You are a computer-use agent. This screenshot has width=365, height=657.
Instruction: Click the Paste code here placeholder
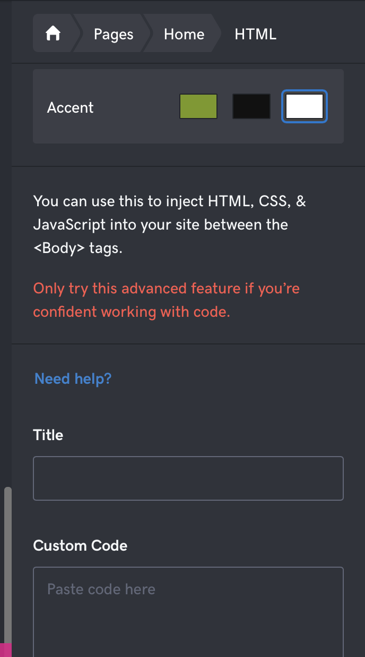click(x=101, y=589)
